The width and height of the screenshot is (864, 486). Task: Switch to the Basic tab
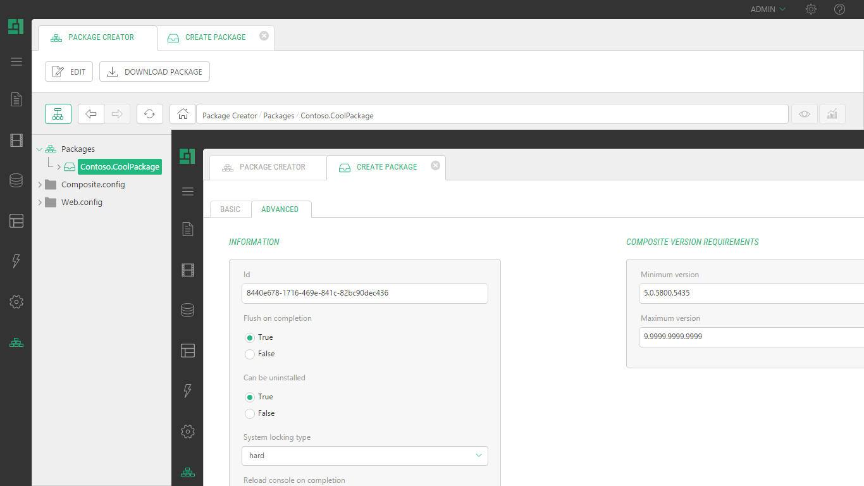pyautogui.click(x=230, y=209)
